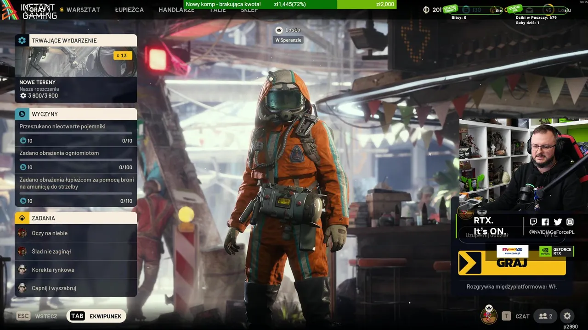Image resolution: width=588 pixels, height=330 pixels.
Task: Click the portrait next to Korekta rynkowa
Action: point(22,269)
